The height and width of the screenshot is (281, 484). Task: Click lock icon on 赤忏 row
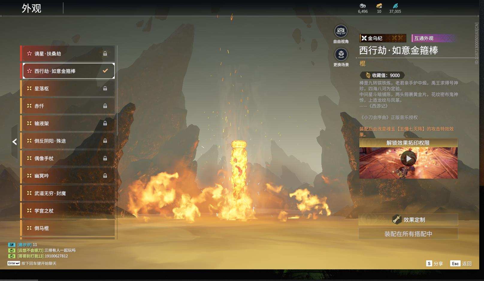click(105, 106)
